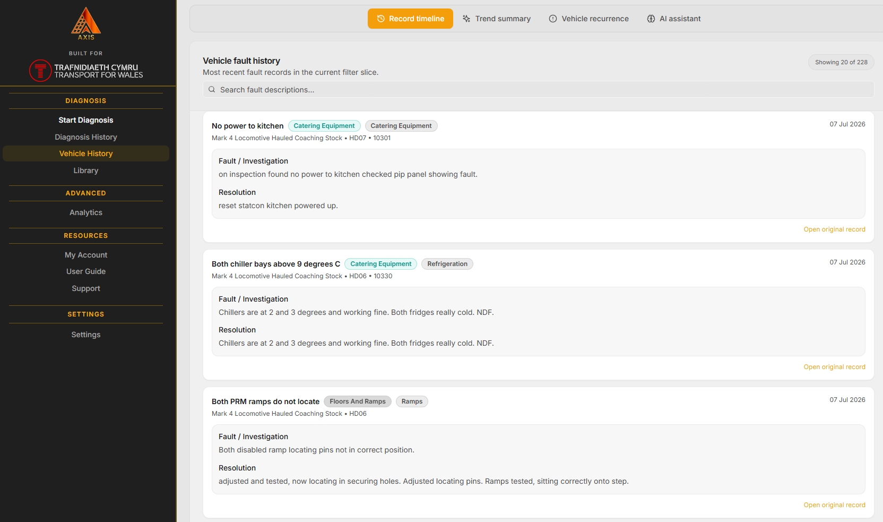Click the Refrigeration tag
The image size is (883, 522).
click(x=447, y=264)
